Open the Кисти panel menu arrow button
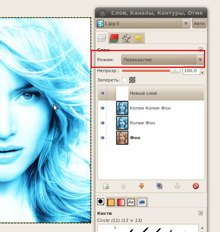The width and height of the screenshot is (220, 232). click(200, 213)
